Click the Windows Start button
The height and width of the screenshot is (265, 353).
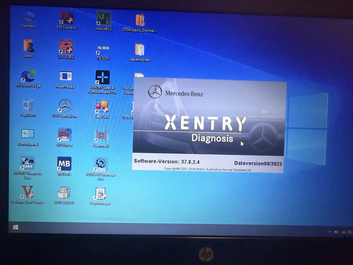[x=16, y=227]
